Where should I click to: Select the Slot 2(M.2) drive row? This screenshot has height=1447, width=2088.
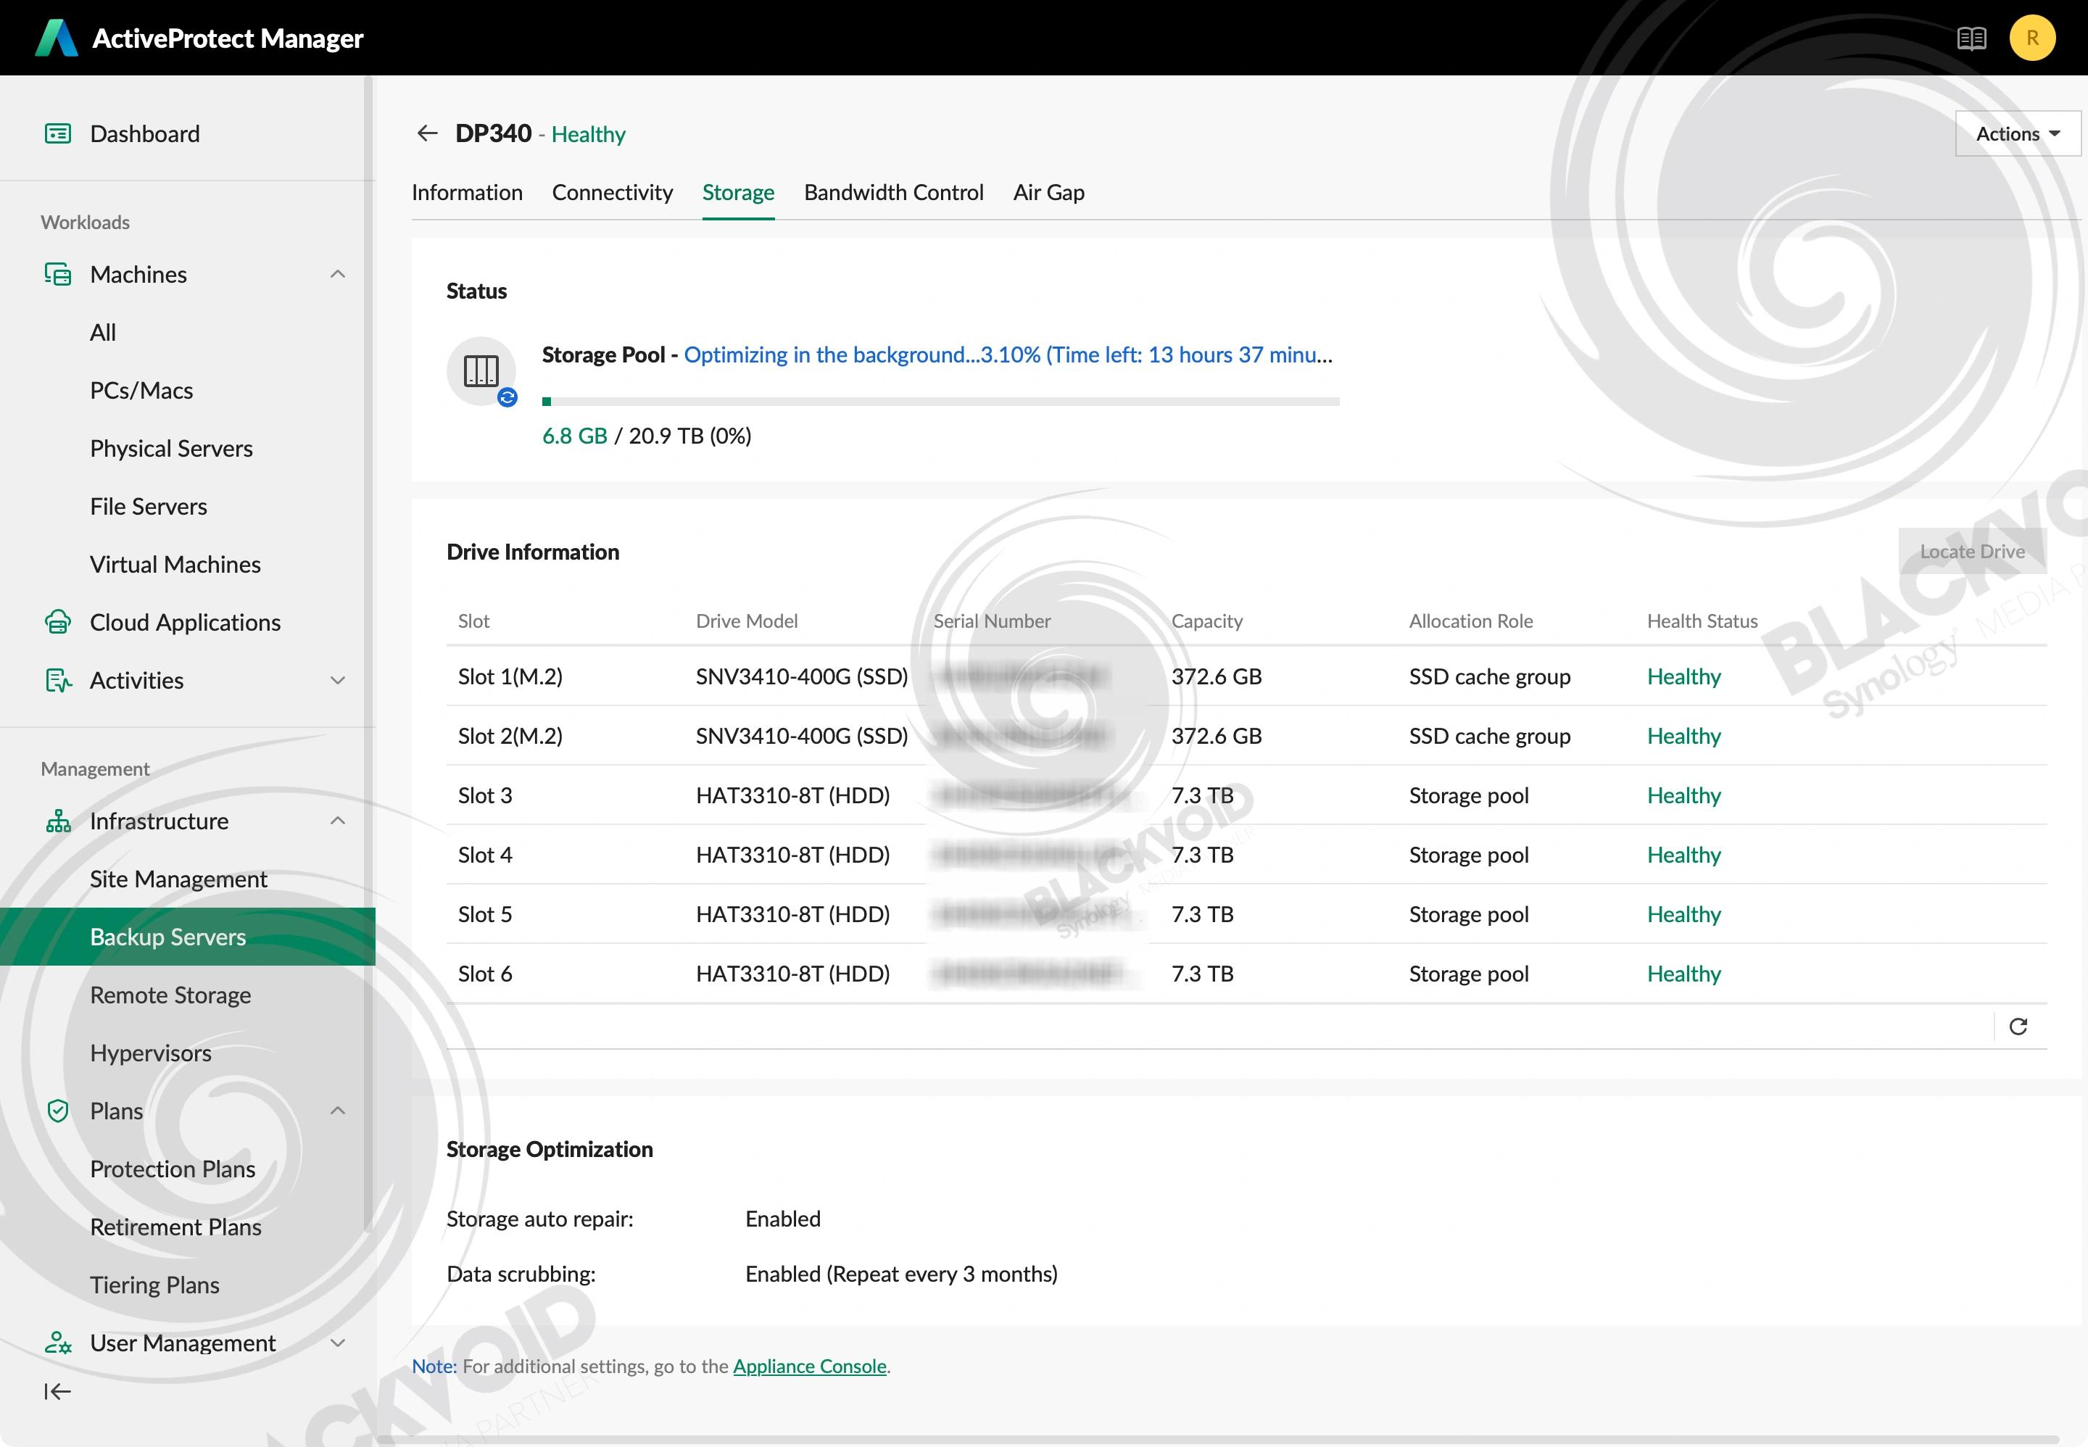point(1246,737)
